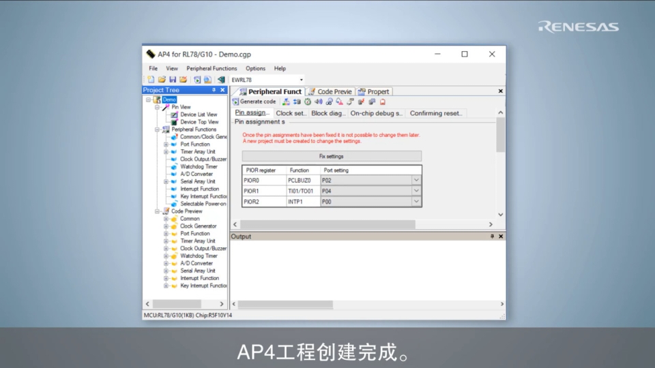Image resolution: width=655 pixels, height=368 pixels.
Task: Open the Watchdog Timer toolbar icon
Action: pyautogui.click(x=329, y=102)
